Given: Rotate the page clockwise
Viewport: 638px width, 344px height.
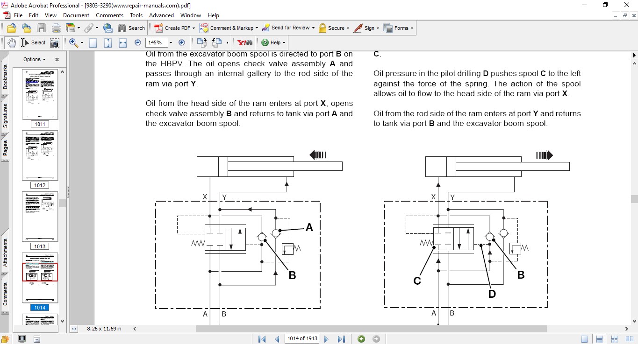Looking at the screenshot, I should [202, 42].
